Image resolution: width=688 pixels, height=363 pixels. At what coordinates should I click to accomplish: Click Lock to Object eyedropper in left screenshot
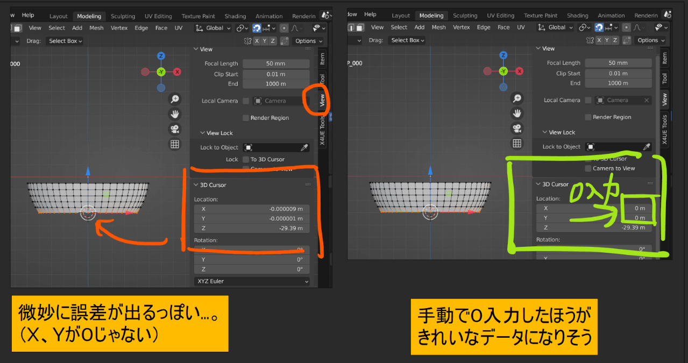tap(304, 147)
